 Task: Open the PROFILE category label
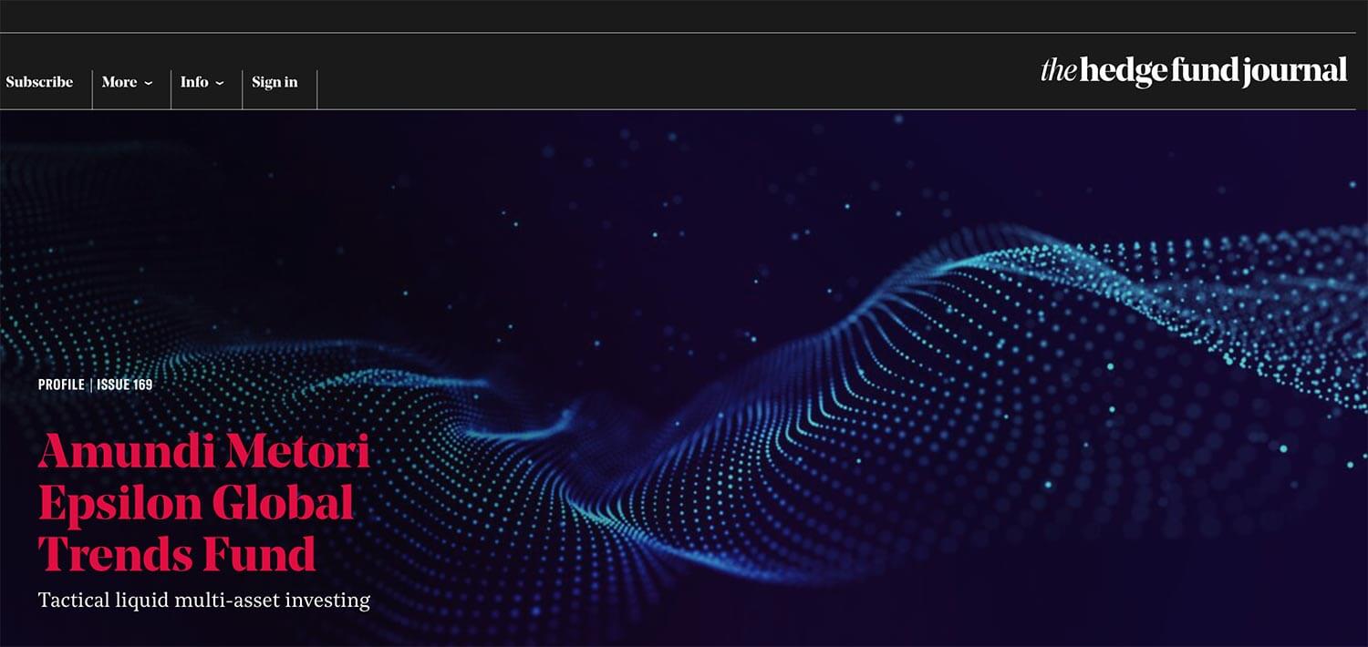coord(61,385)
